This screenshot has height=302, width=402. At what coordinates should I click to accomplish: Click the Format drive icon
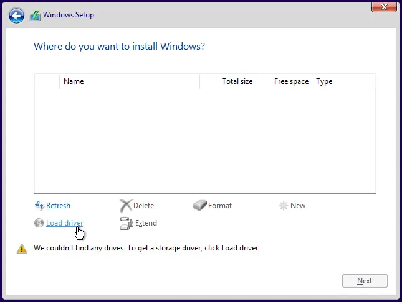pyautogui.click(x=199, y=206)
